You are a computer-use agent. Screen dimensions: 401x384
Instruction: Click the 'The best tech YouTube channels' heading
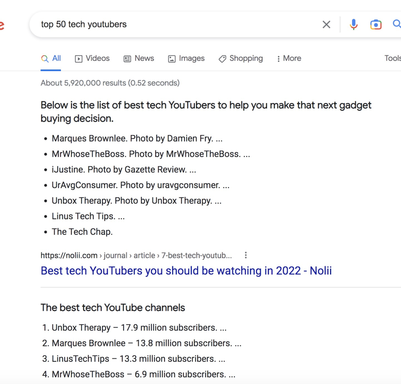click(113, 308)
